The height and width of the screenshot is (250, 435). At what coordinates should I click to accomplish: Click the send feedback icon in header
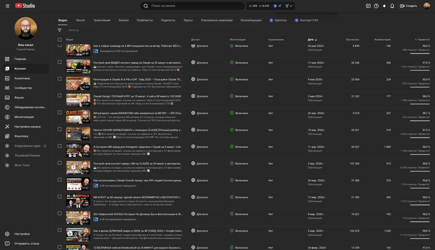point(368,6)
